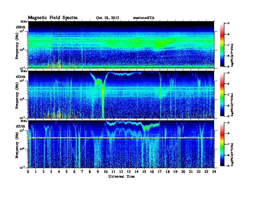
Task: Click hour tick label '21' on time axis
Action: [x=191, y=172]
